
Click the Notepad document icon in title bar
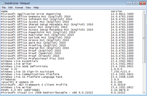[x=3, y=3]
